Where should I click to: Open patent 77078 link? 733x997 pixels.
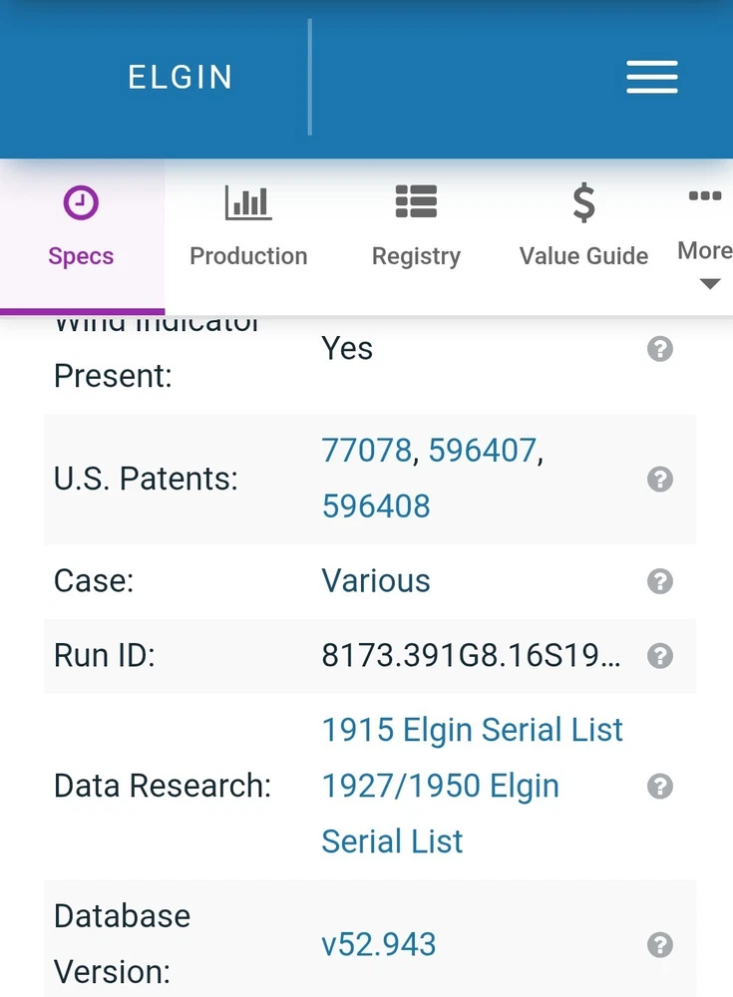pyautogui.click(x=366, y=452)
